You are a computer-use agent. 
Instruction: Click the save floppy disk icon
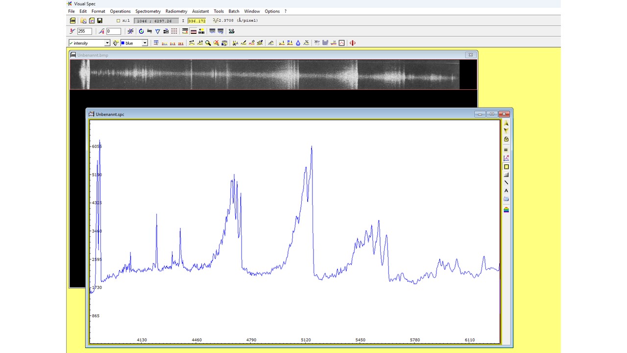click(100, 21)
